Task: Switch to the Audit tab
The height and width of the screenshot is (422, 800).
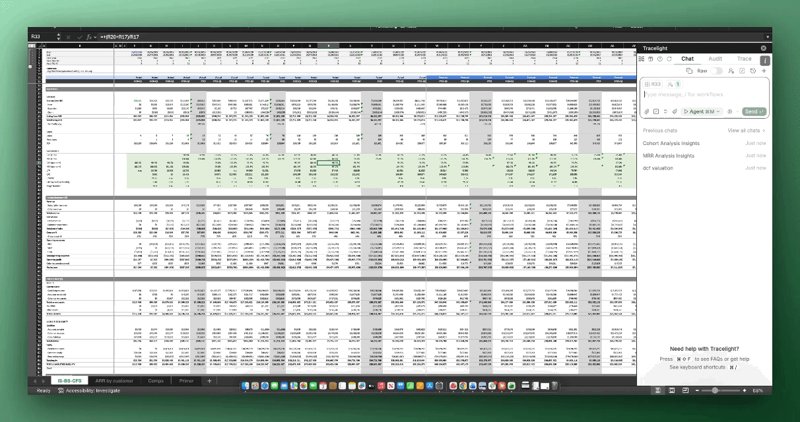Action: tap(716, 59)
